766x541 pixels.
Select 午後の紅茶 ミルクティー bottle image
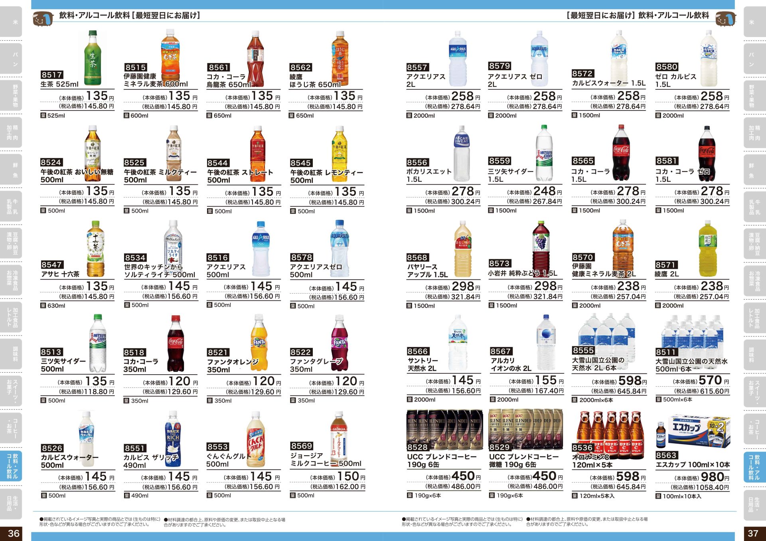pos(174,154)
